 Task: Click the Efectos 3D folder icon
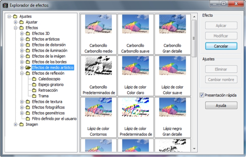pos(28,33)
